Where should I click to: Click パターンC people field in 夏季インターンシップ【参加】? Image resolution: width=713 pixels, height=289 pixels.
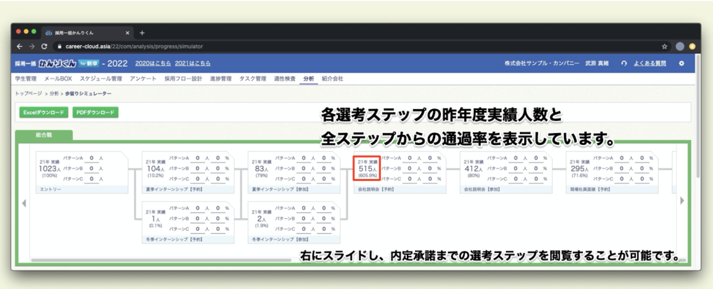point(304,179)
